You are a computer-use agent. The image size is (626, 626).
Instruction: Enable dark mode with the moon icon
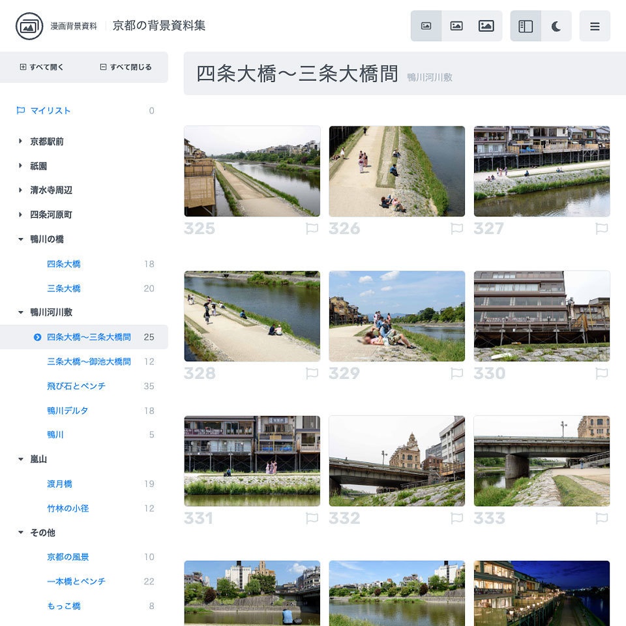pos(555,26)
